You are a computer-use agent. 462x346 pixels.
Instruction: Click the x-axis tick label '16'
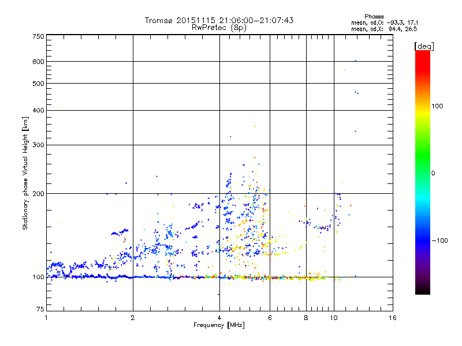(x=393, y=318)
